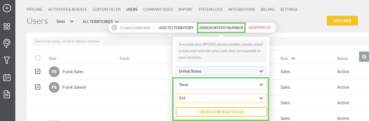Open the table settings gear icon
This screenshot has width=369, height=121.
(x=364, y=56)
